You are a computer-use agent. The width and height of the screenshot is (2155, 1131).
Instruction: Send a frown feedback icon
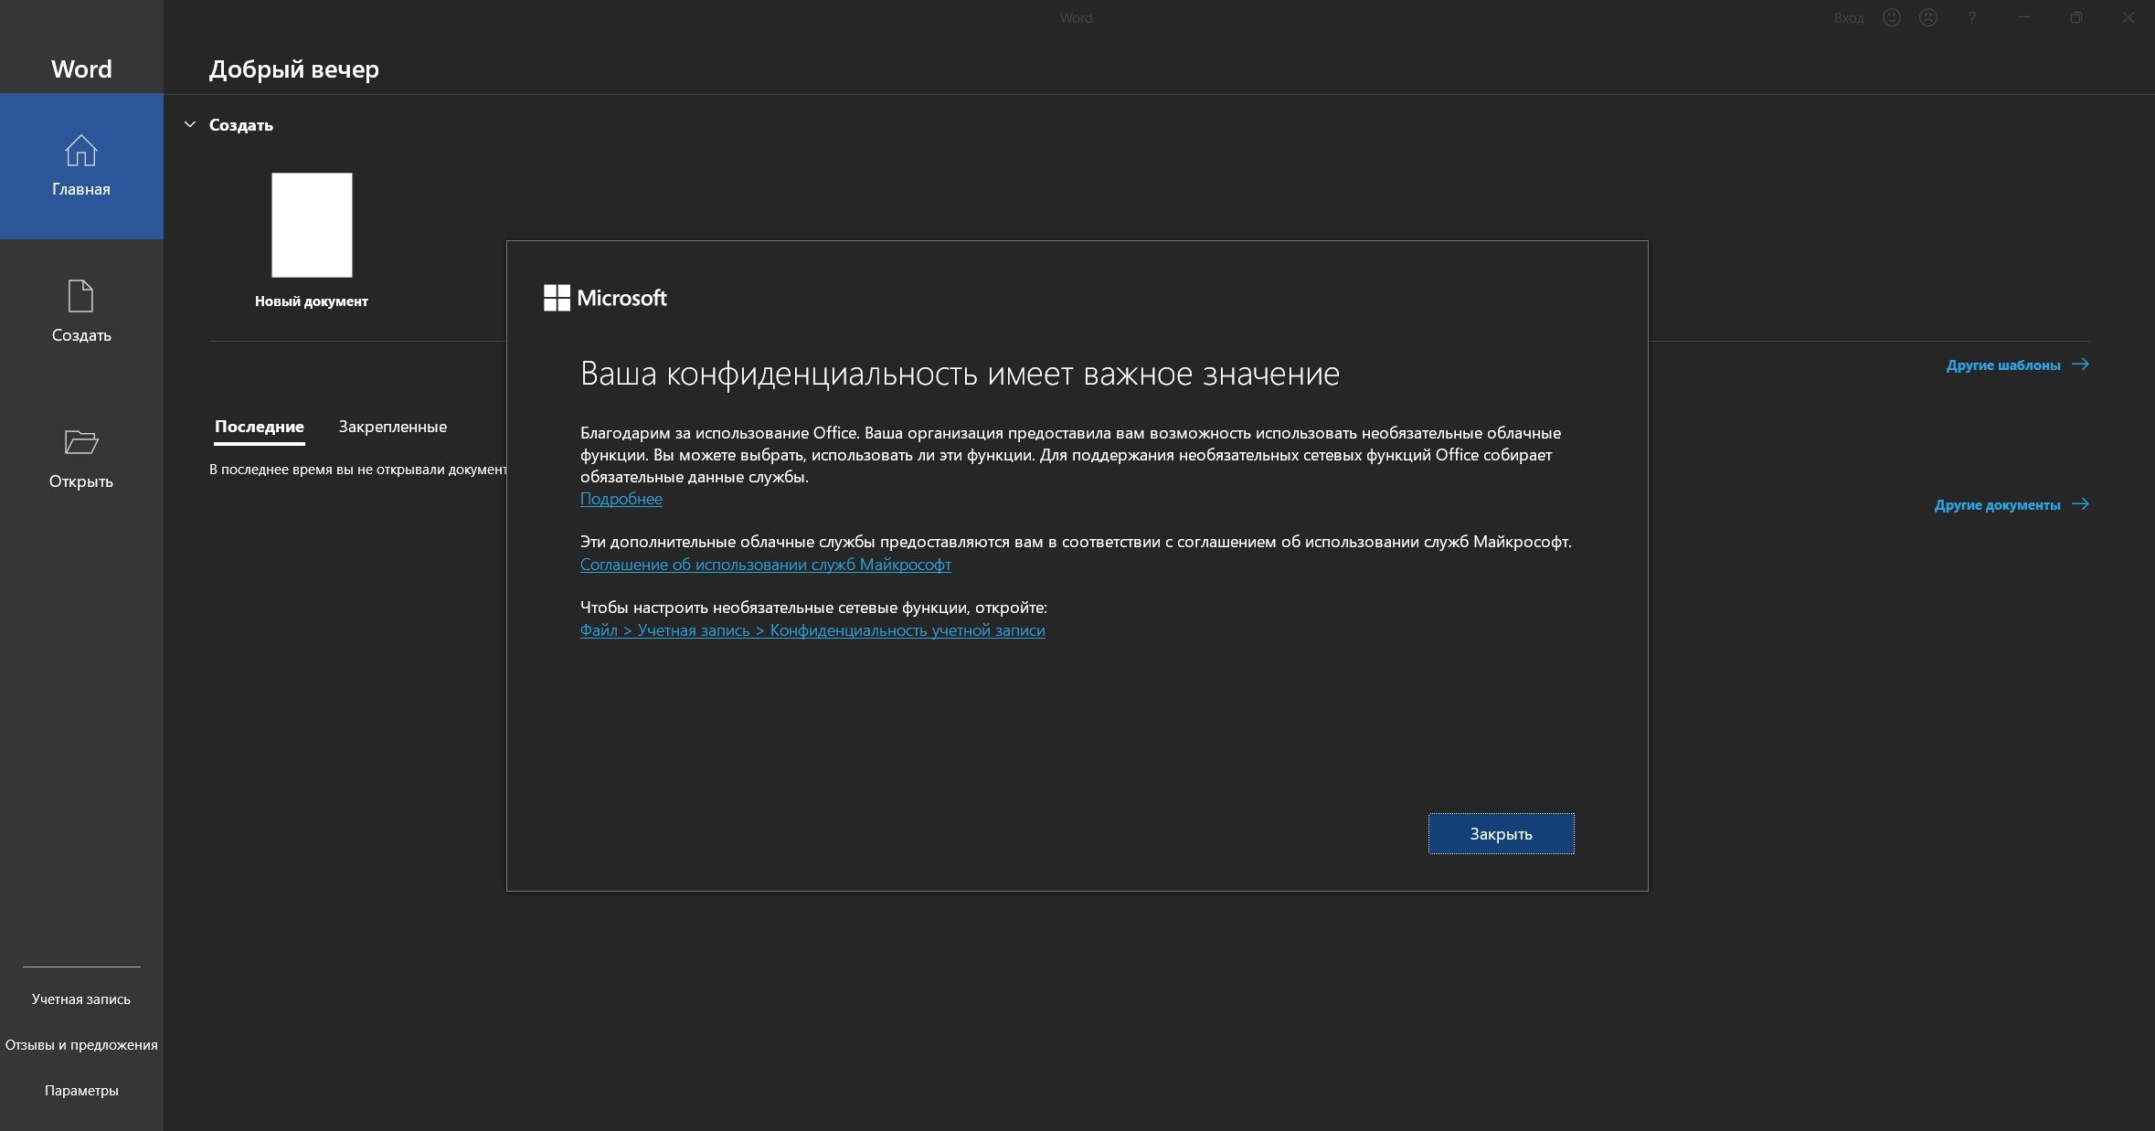tap(1928, 18)
